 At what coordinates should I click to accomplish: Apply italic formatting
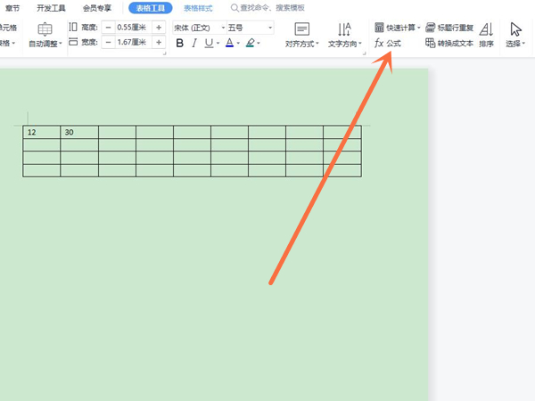pos(193,43)
